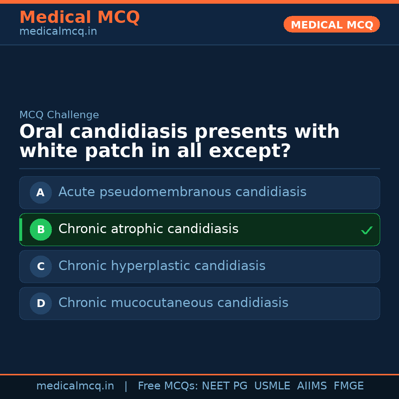This screenshot has height=399, width=399.
Task: Visit medicalmcq.in link under the header
Action: 58,31
